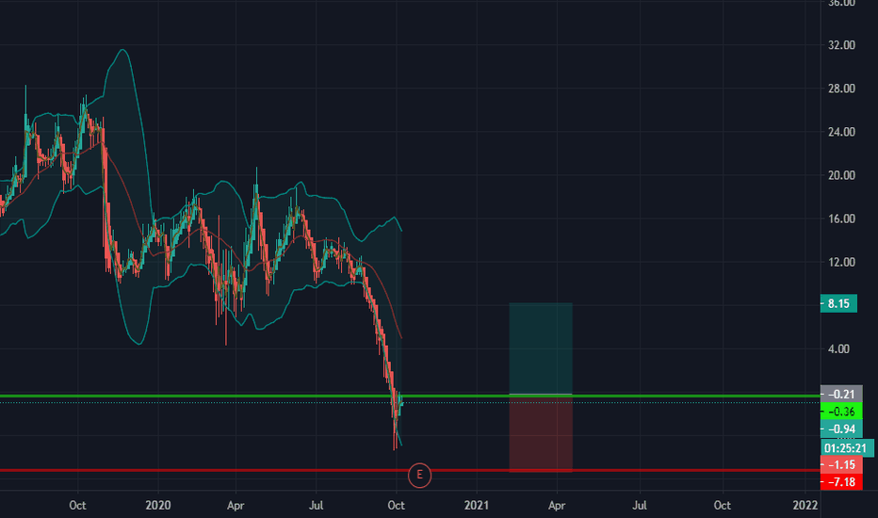878x518 pixels.
Task: Click the Apr label after 2021
Action: point(557,505)
